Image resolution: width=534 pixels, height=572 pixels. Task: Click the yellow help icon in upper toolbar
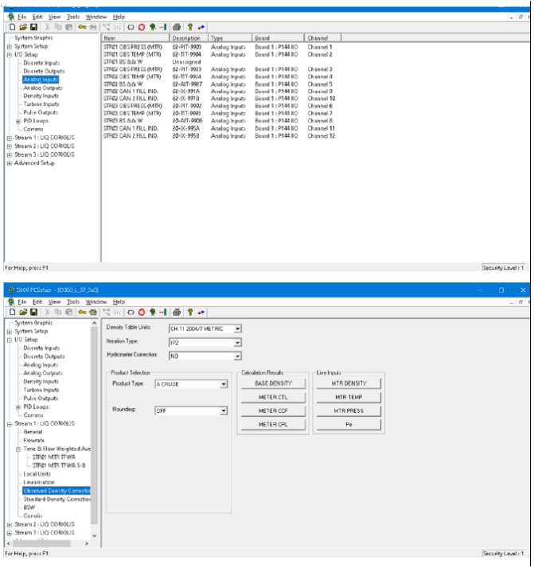click(189, 27)
